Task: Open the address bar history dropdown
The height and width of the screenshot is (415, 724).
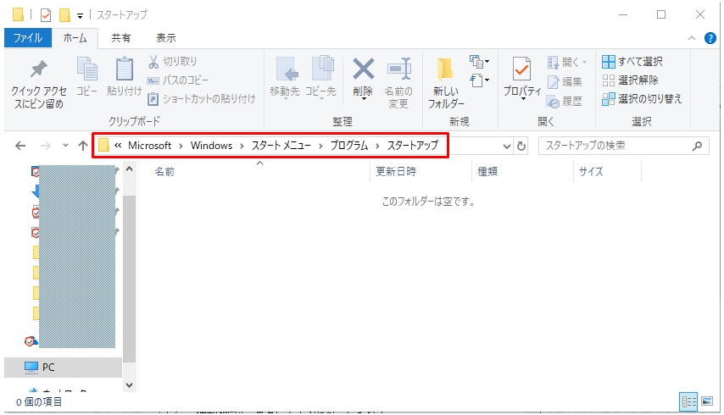Action: coord(506,147)
